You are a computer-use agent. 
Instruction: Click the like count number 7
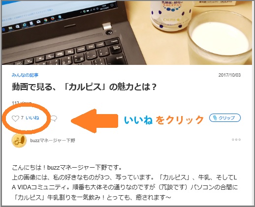click(22, 118)
